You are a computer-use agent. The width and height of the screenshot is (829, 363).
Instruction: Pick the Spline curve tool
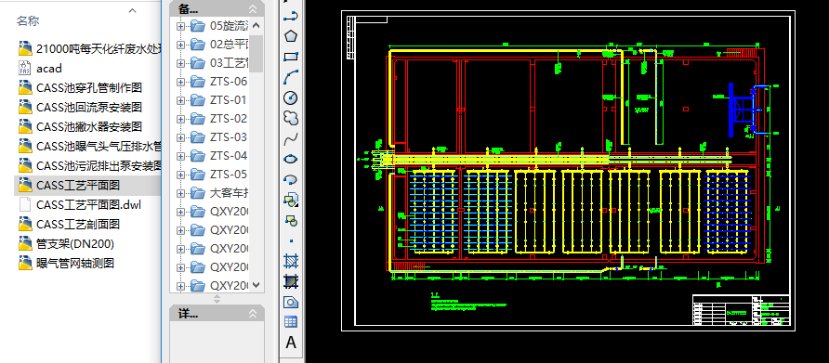(291, 138)
